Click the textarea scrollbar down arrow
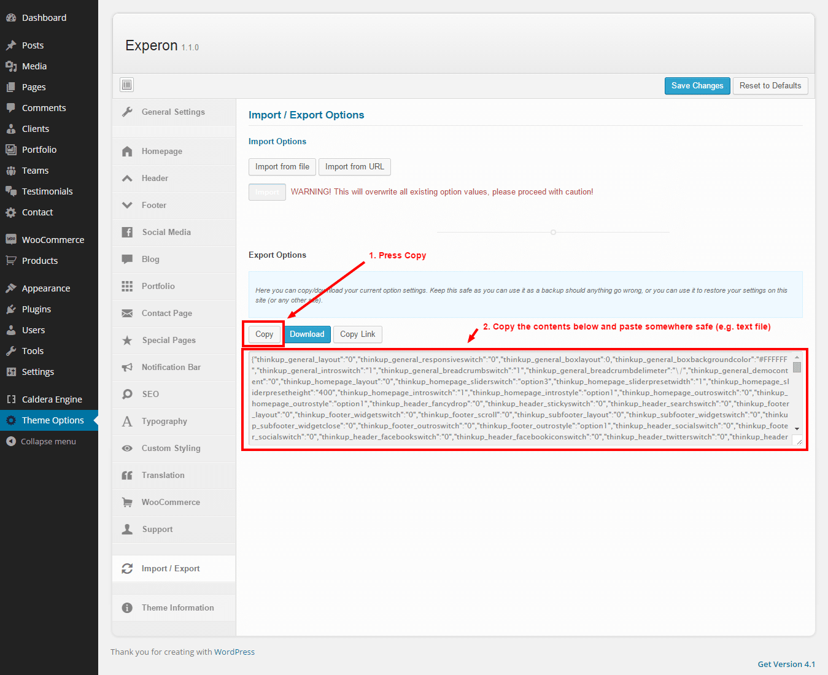 tap(797, 429)
